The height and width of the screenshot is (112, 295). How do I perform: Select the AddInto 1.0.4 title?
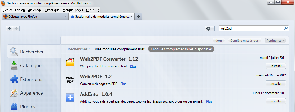[96, 94]
